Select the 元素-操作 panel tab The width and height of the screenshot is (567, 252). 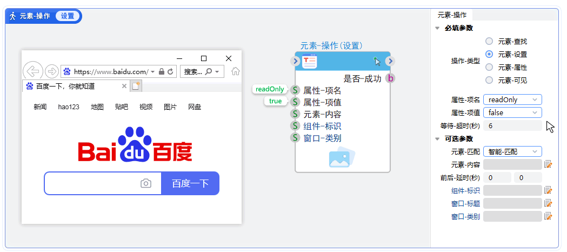coord(452,15)
